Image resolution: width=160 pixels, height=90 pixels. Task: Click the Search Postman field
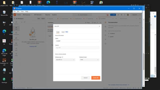[82, 15]
